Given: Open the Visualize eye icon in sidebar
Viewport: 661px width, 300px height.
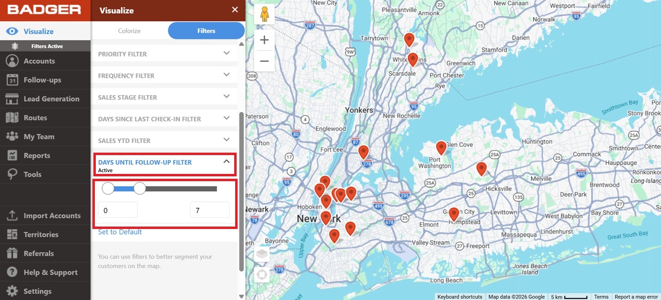Looking at the screenshot, I should point(12,31).
